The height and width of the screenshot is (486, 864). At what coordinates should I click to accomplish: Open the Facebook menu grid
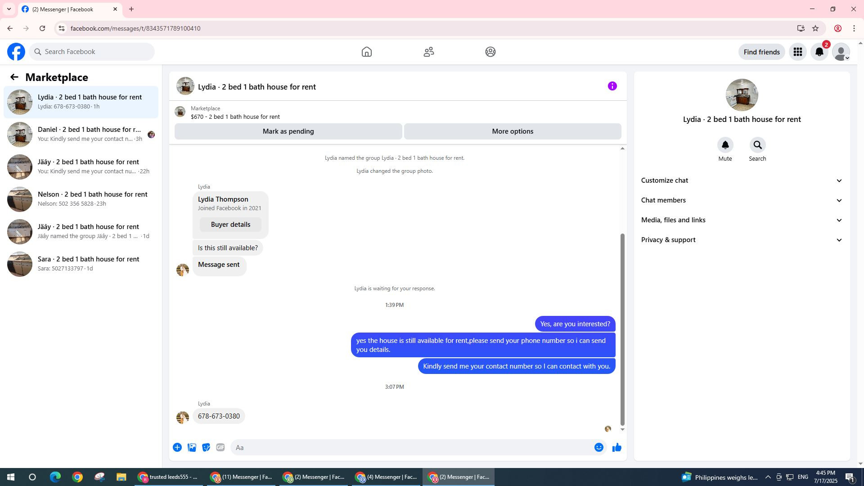[797, 52]
